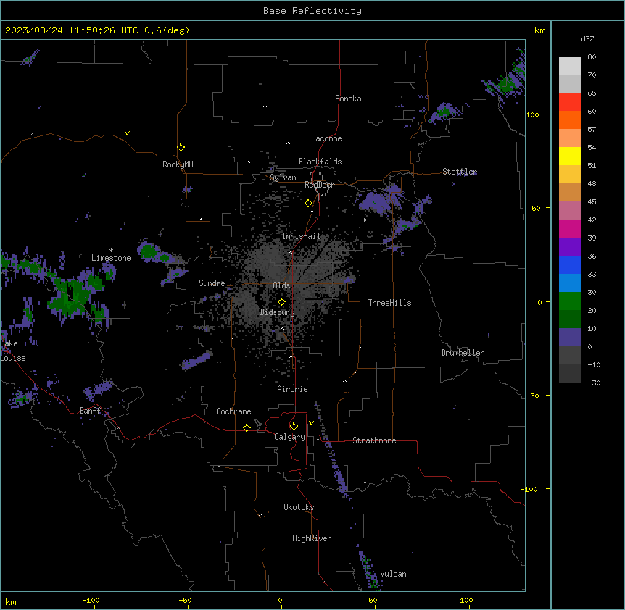Viewport: 625px width, 610px height.
Task: Click the ThreeHills label
Action: pyautogui.click(x=389, y=303)
